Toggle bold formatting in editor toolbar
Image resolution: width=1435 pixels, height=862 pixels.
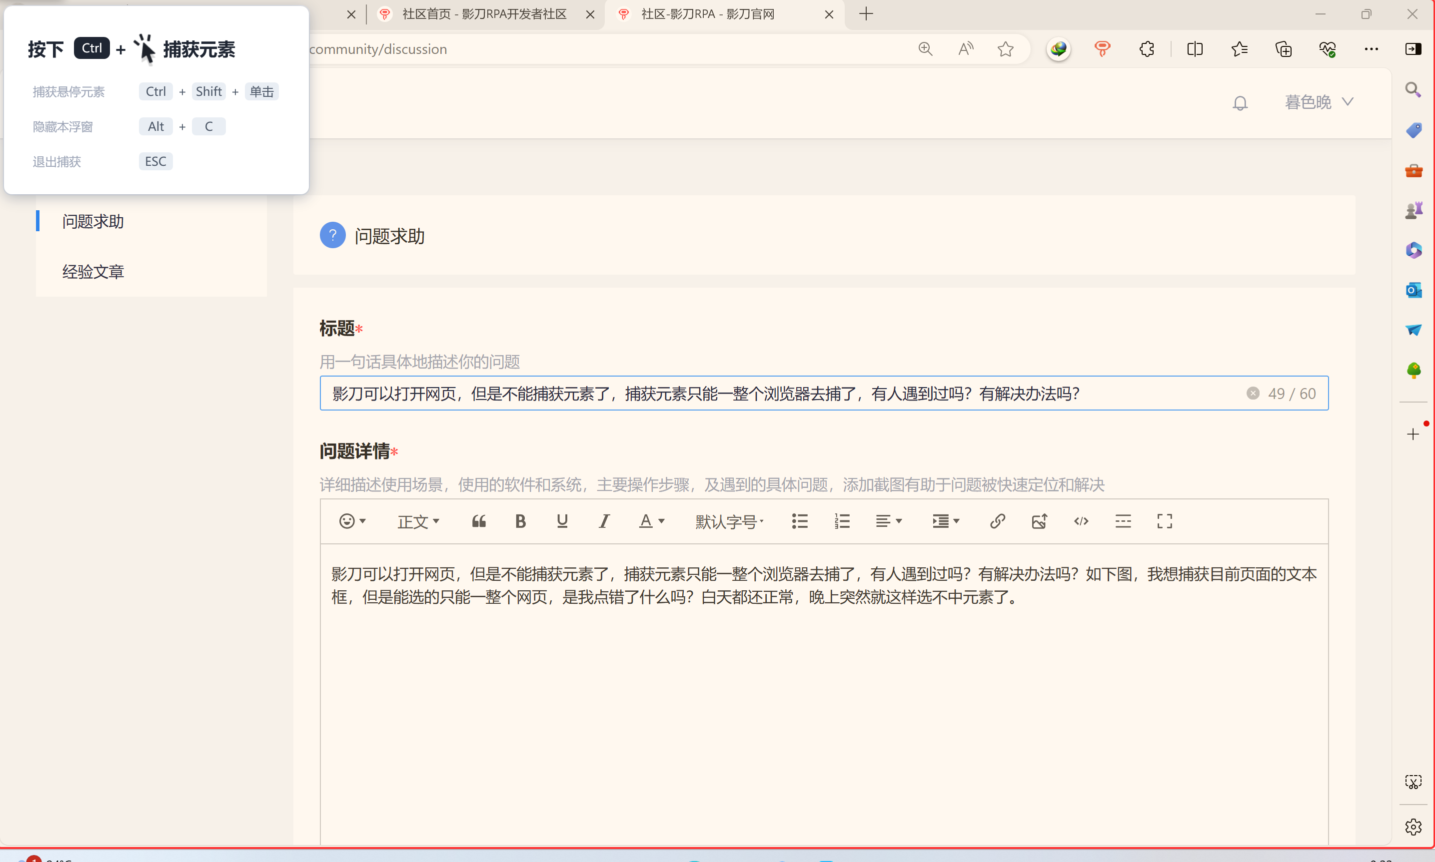tap(520, 521)
